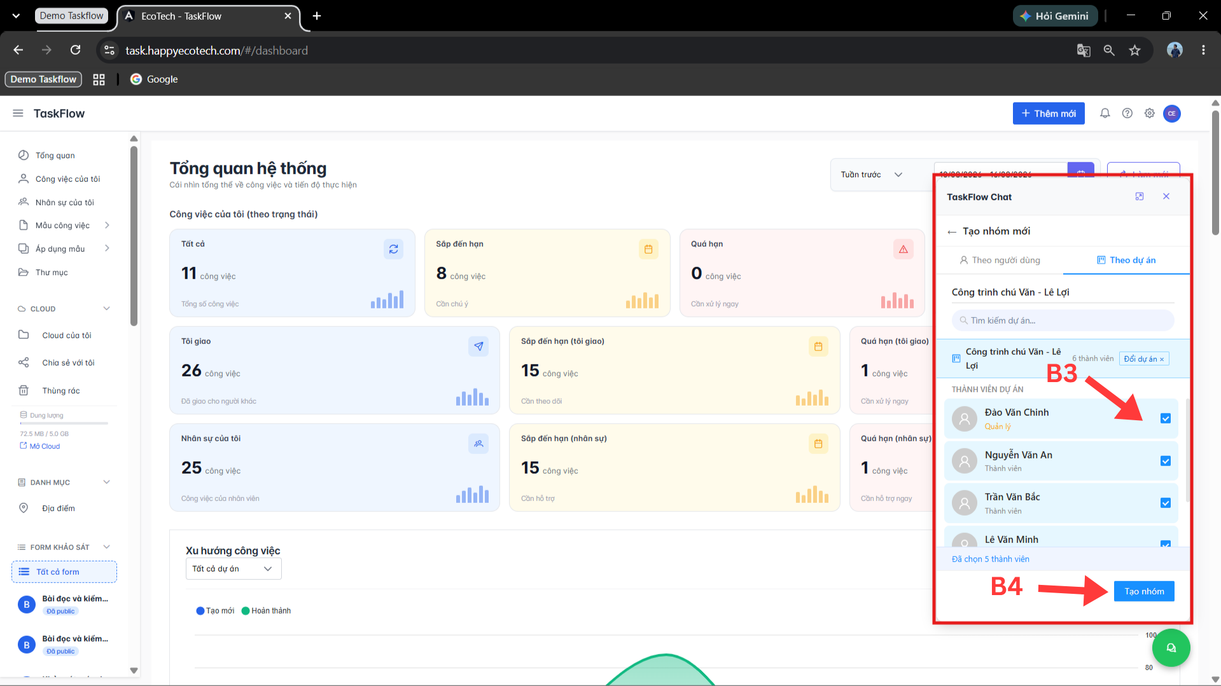
Task: Open the Mở Cloud link
Action: tap(39, 446)
